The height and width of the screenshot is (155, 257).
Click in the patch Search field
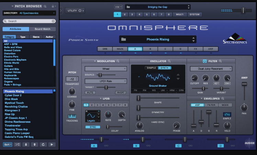(x=29, y=21)
